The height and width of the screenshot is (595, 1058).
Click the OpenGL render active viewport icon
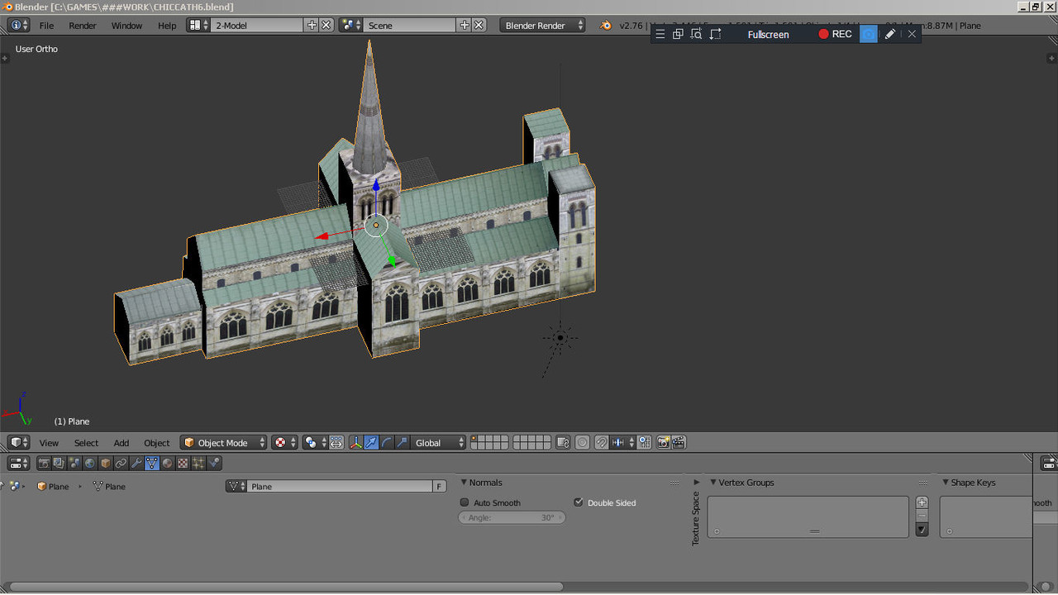(x=663, y=443)
